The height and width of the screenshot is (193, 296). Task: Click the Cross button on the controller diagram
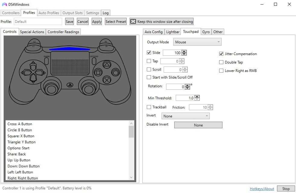(107, 80)
